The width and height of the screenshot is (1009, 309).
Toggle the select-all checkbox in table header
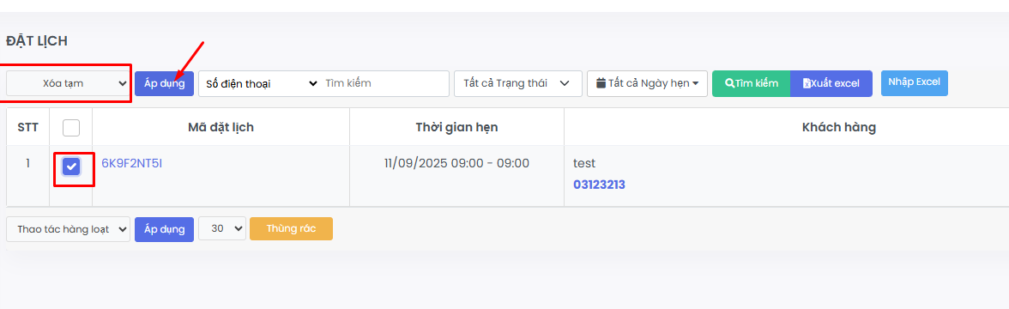tap(71, 127)
